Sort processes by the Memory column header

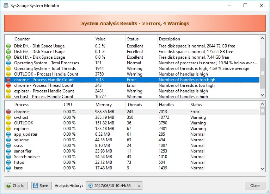(x=110, y=105)
